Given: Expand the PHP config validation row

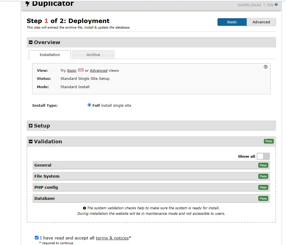Looking at the screenshot, I should point(151,187).
